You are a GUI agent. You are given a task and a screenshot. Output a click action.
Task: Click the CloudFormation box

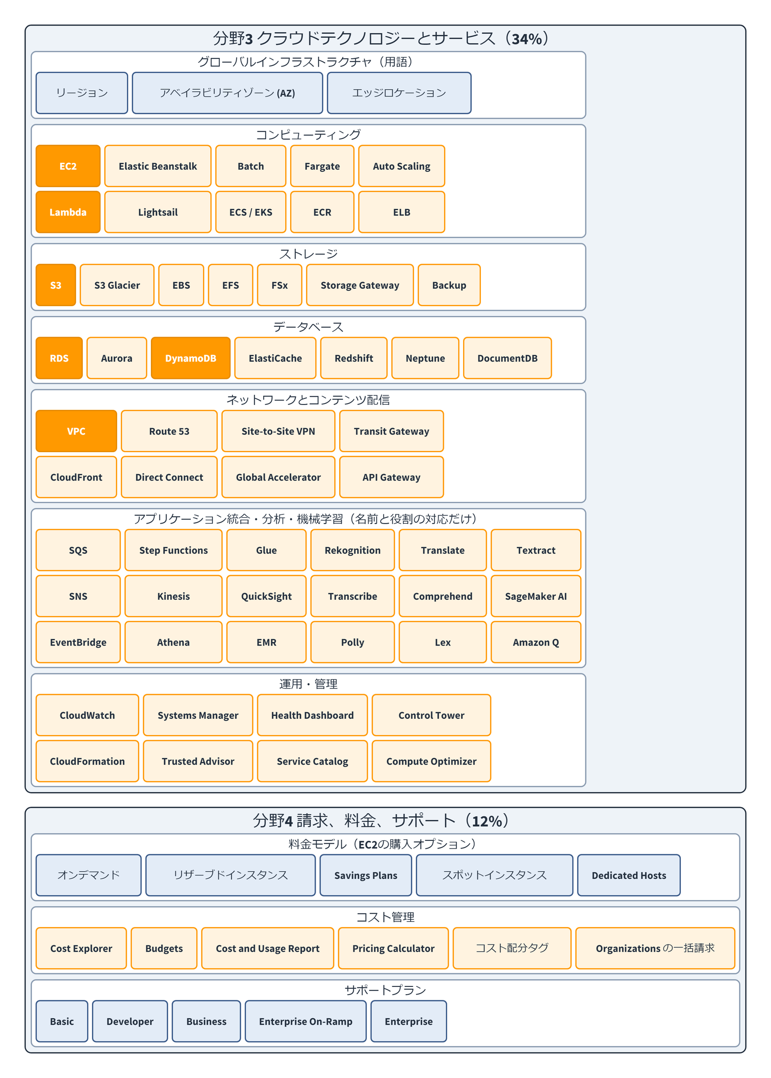(x=87, y=761)
